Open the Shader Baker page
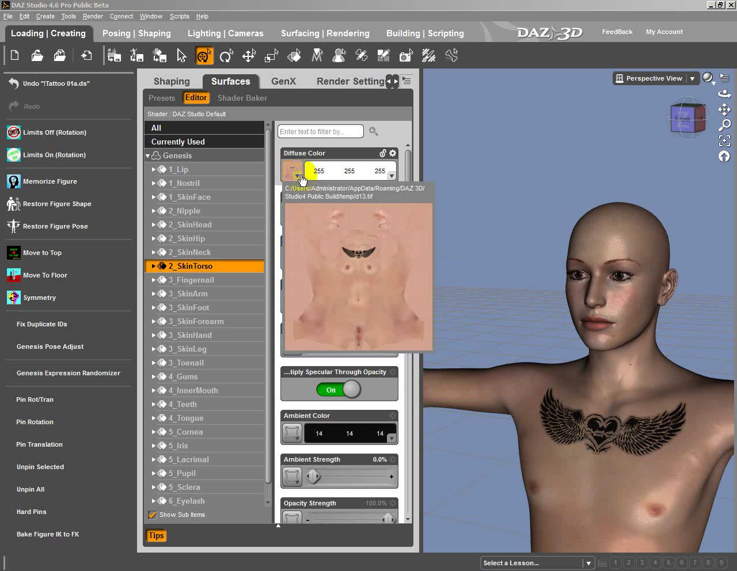737x571 pixels. (242, 98)
